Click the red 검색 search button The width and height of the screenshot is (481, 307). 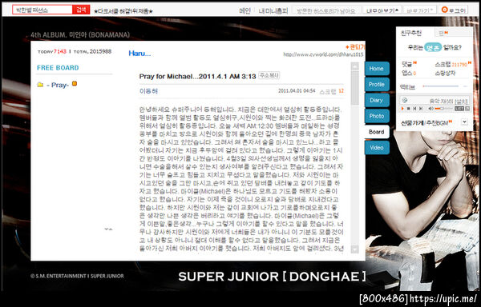click(81, 10)
